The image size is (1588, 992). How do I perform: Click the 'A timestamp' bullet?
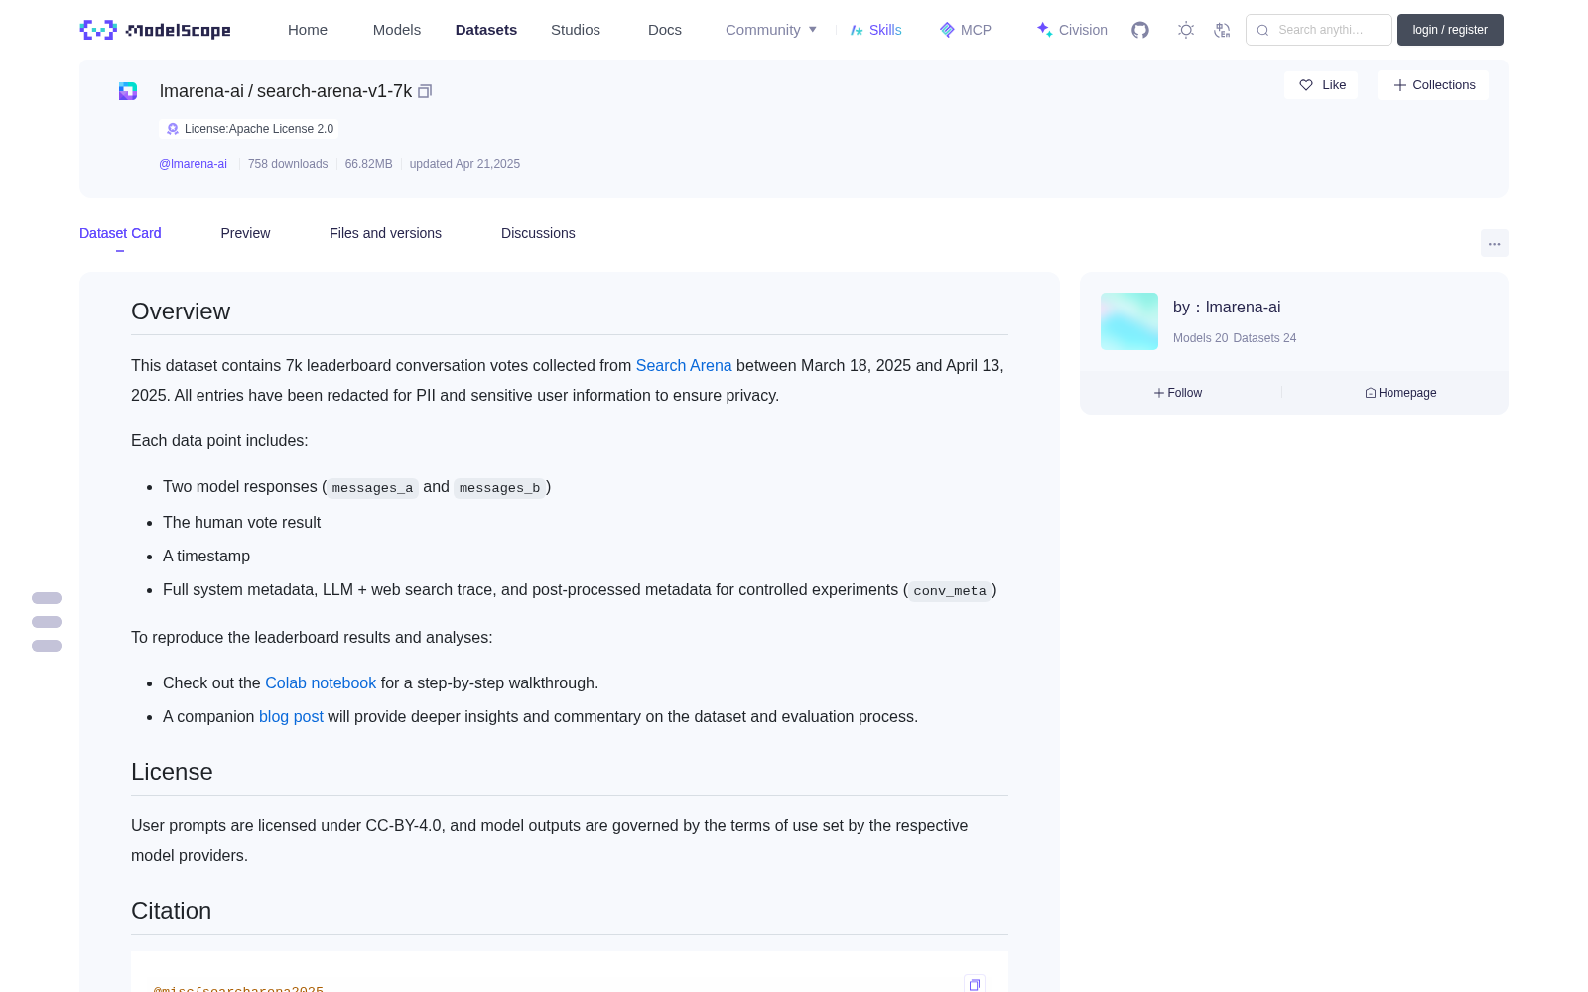[x=206, y=557]
